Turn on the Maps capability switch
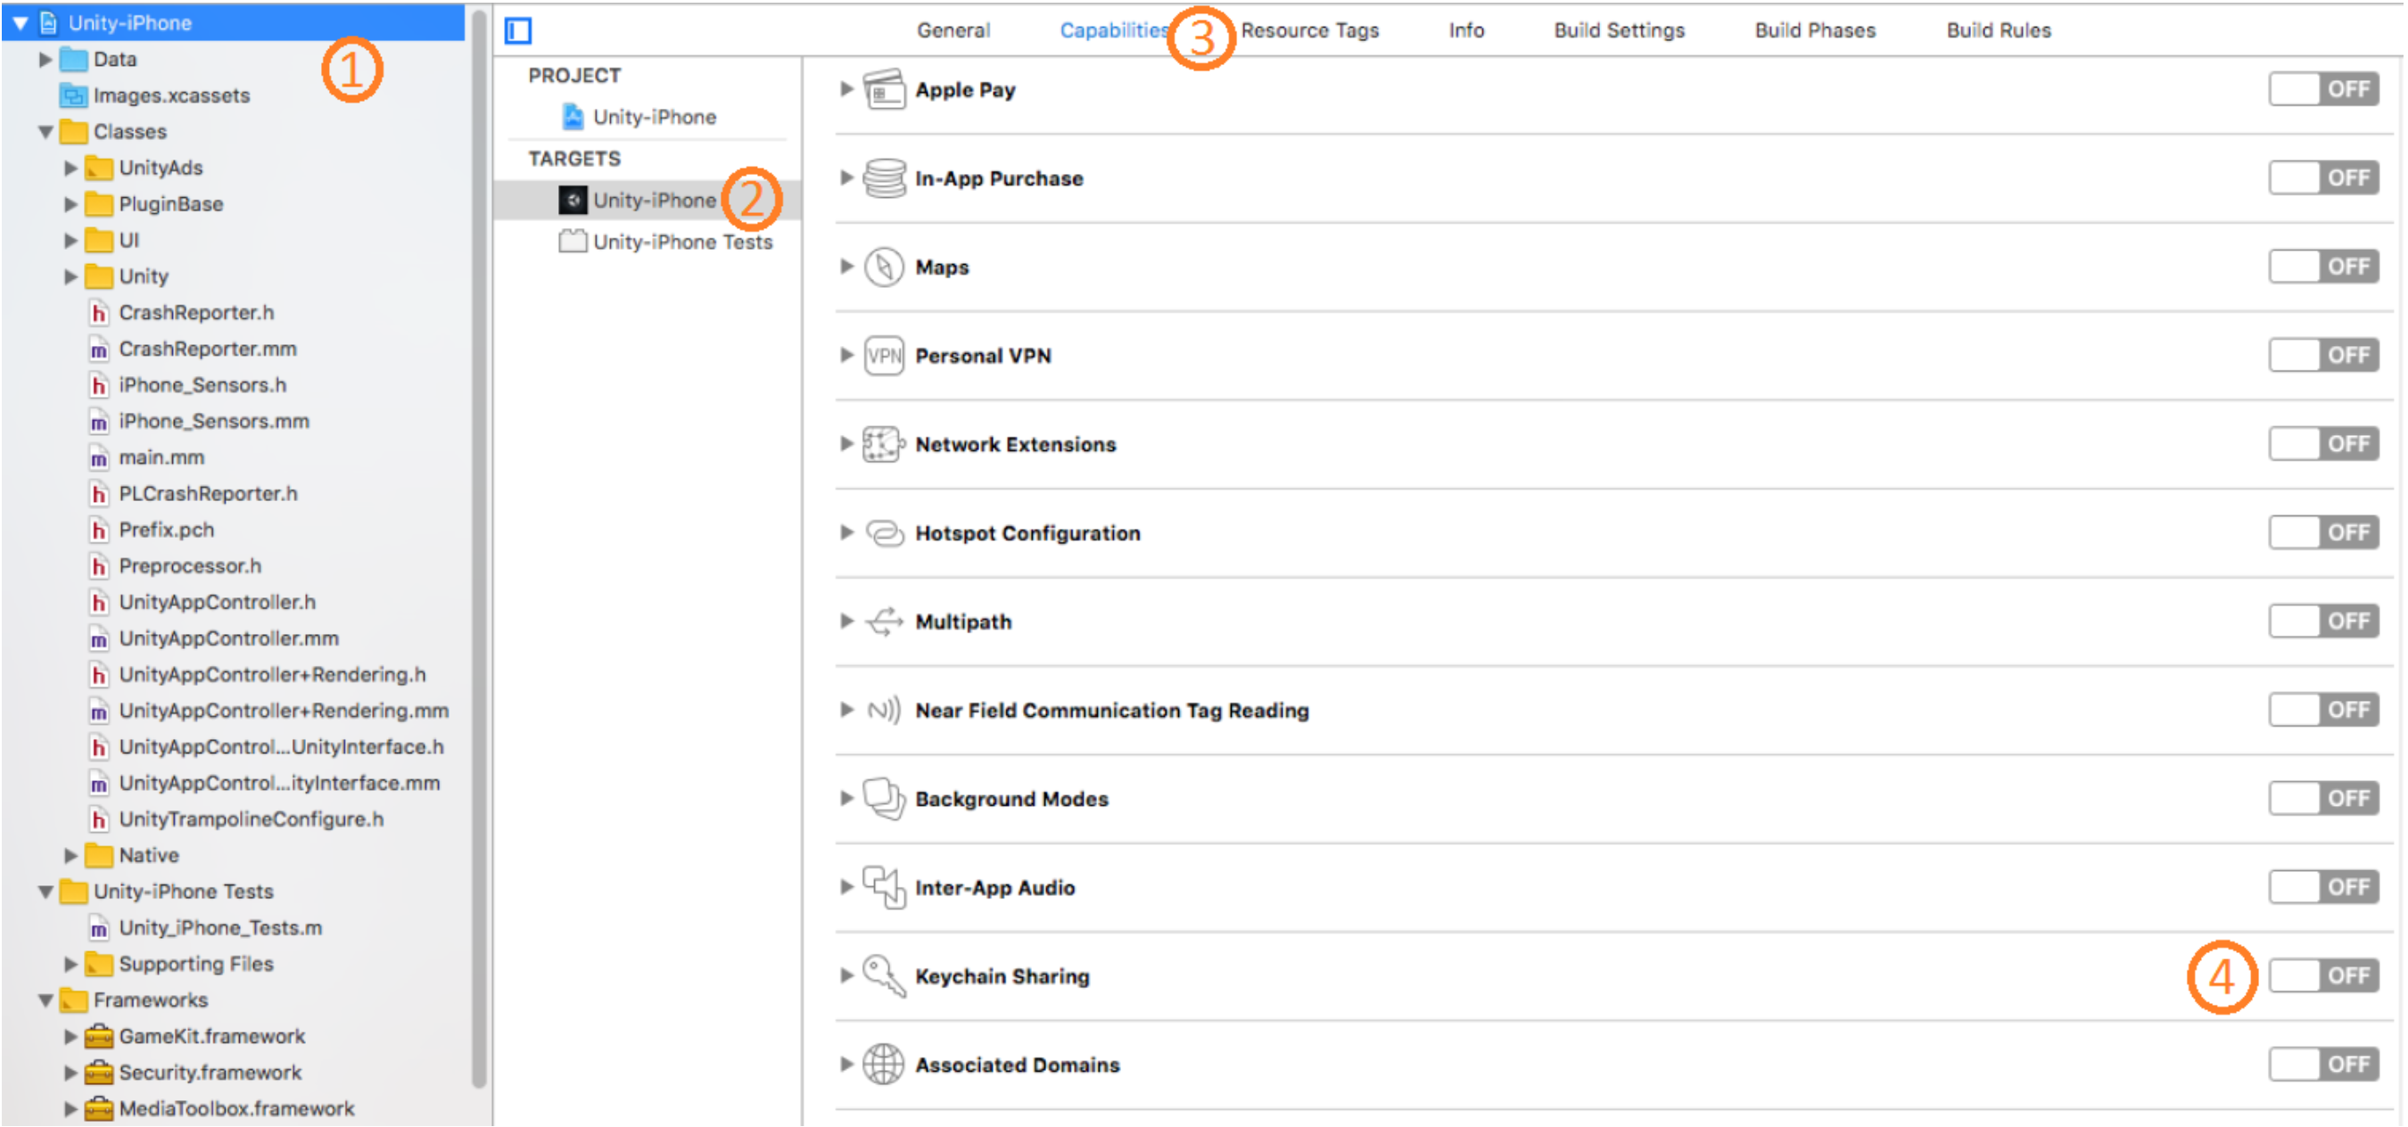 (x=2324, y=267)
